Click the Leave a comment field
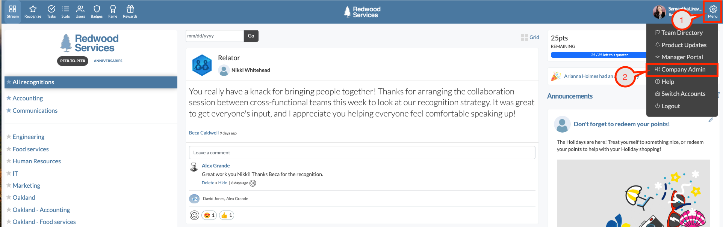 point(362,152)
